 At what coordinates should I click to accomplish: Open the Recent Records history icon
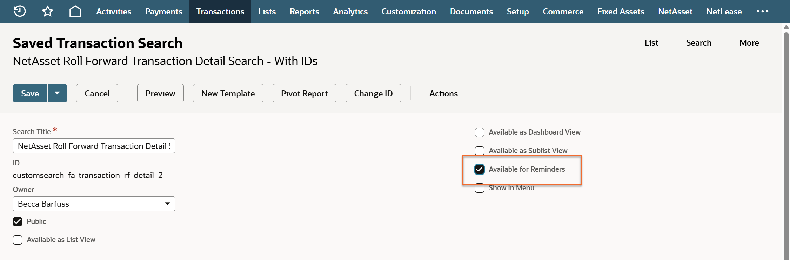tap(20, 11)
